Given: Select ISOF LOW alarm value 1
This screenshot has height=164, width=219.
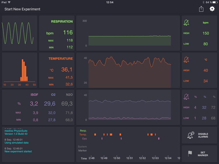Looking at the screenshot, I should click(x=195, y=118).
